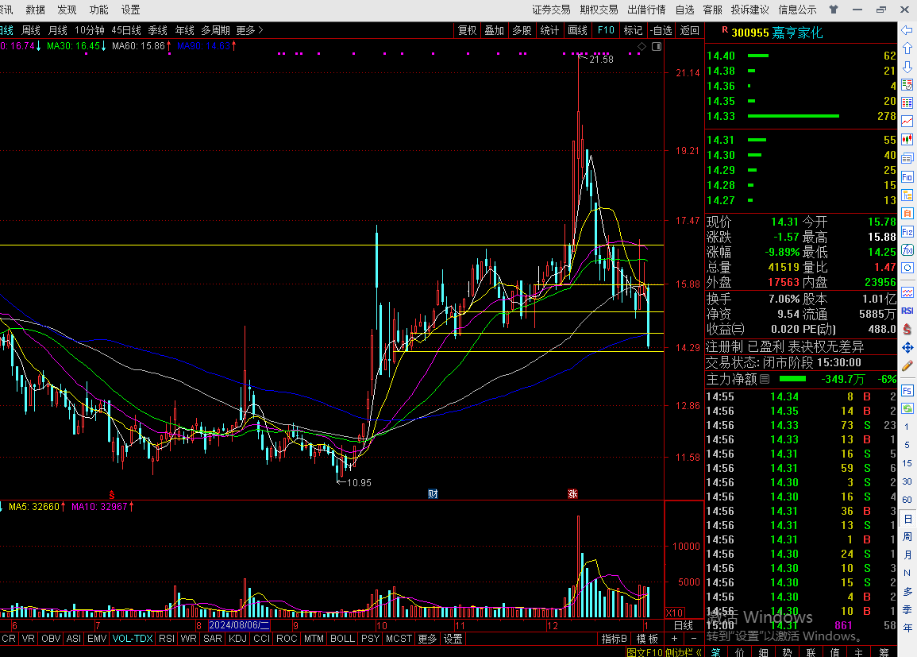Open the skin theme shirt icon
Screen dimensions: 917x657
pos(833,10)
